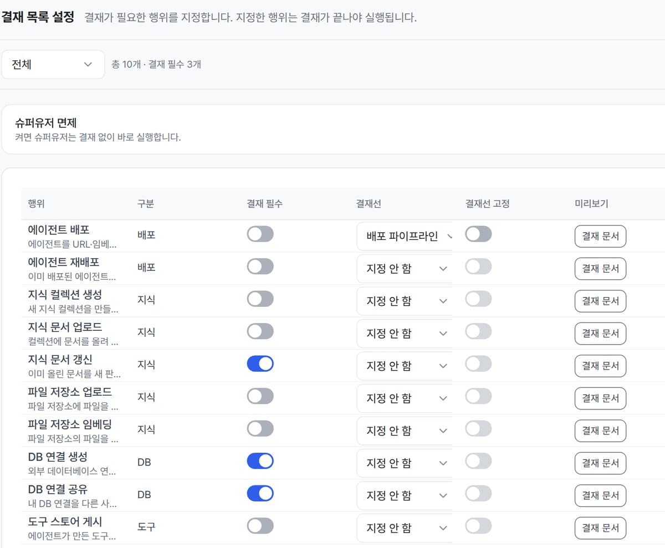Viewport: 665px width, 548px height.
Task: Open 결재선 dropdown for 도구 스토어 게시
Action: 405,528
